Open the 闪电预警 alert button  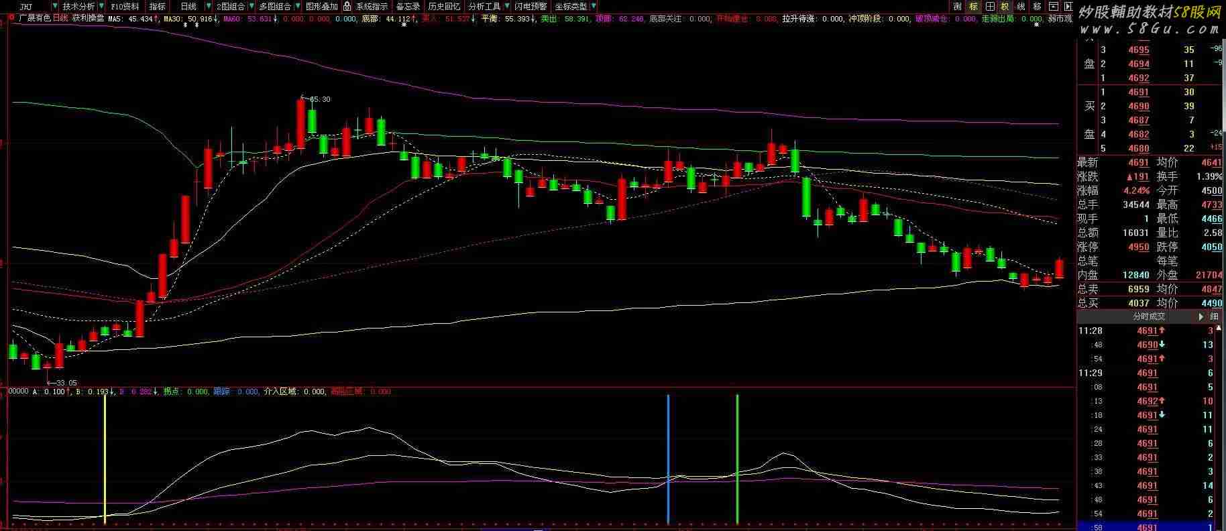click(x=531, y=6)
